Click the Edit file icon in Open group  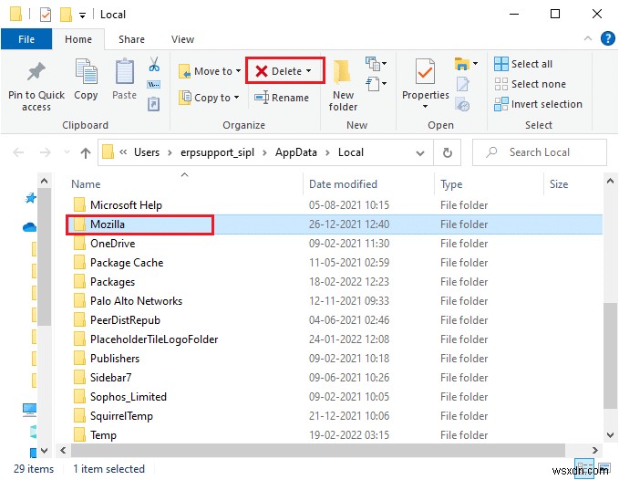[x=462, y=84]
